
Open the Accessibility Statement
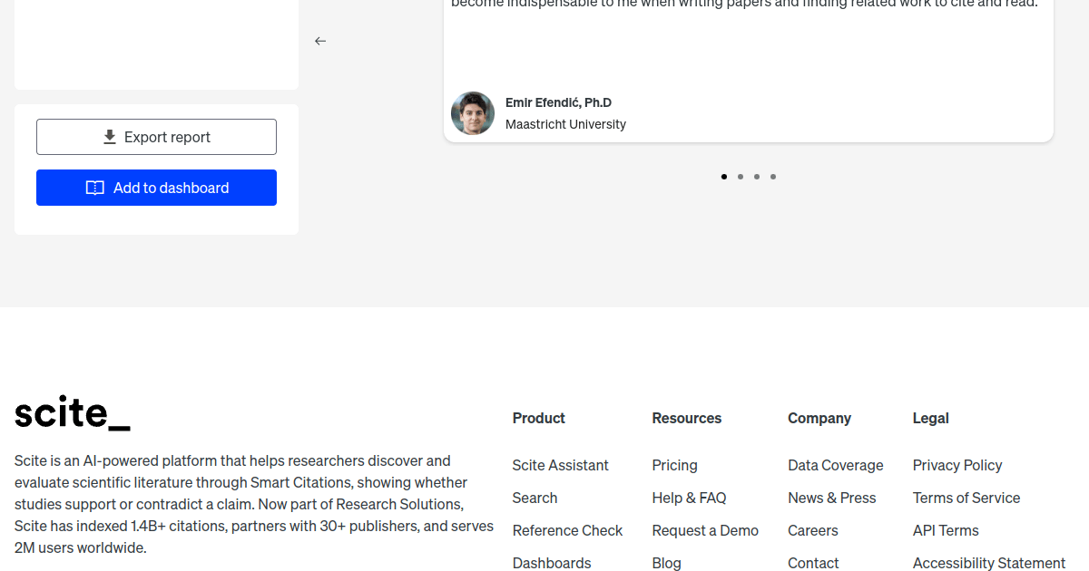click(x=988, y=563)
